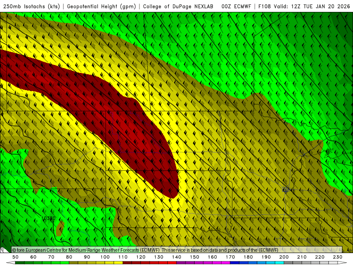Click the '110' label on color scale
This screenshot has height=265, width=353.
point(123,257)
